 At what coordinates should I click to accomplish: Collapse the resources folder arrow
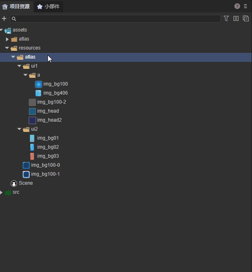tap(7, 48)
